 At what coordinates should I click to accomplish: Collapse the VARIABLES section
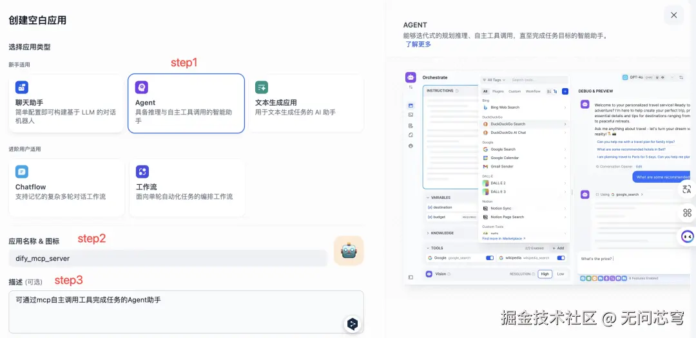point(438,198)
